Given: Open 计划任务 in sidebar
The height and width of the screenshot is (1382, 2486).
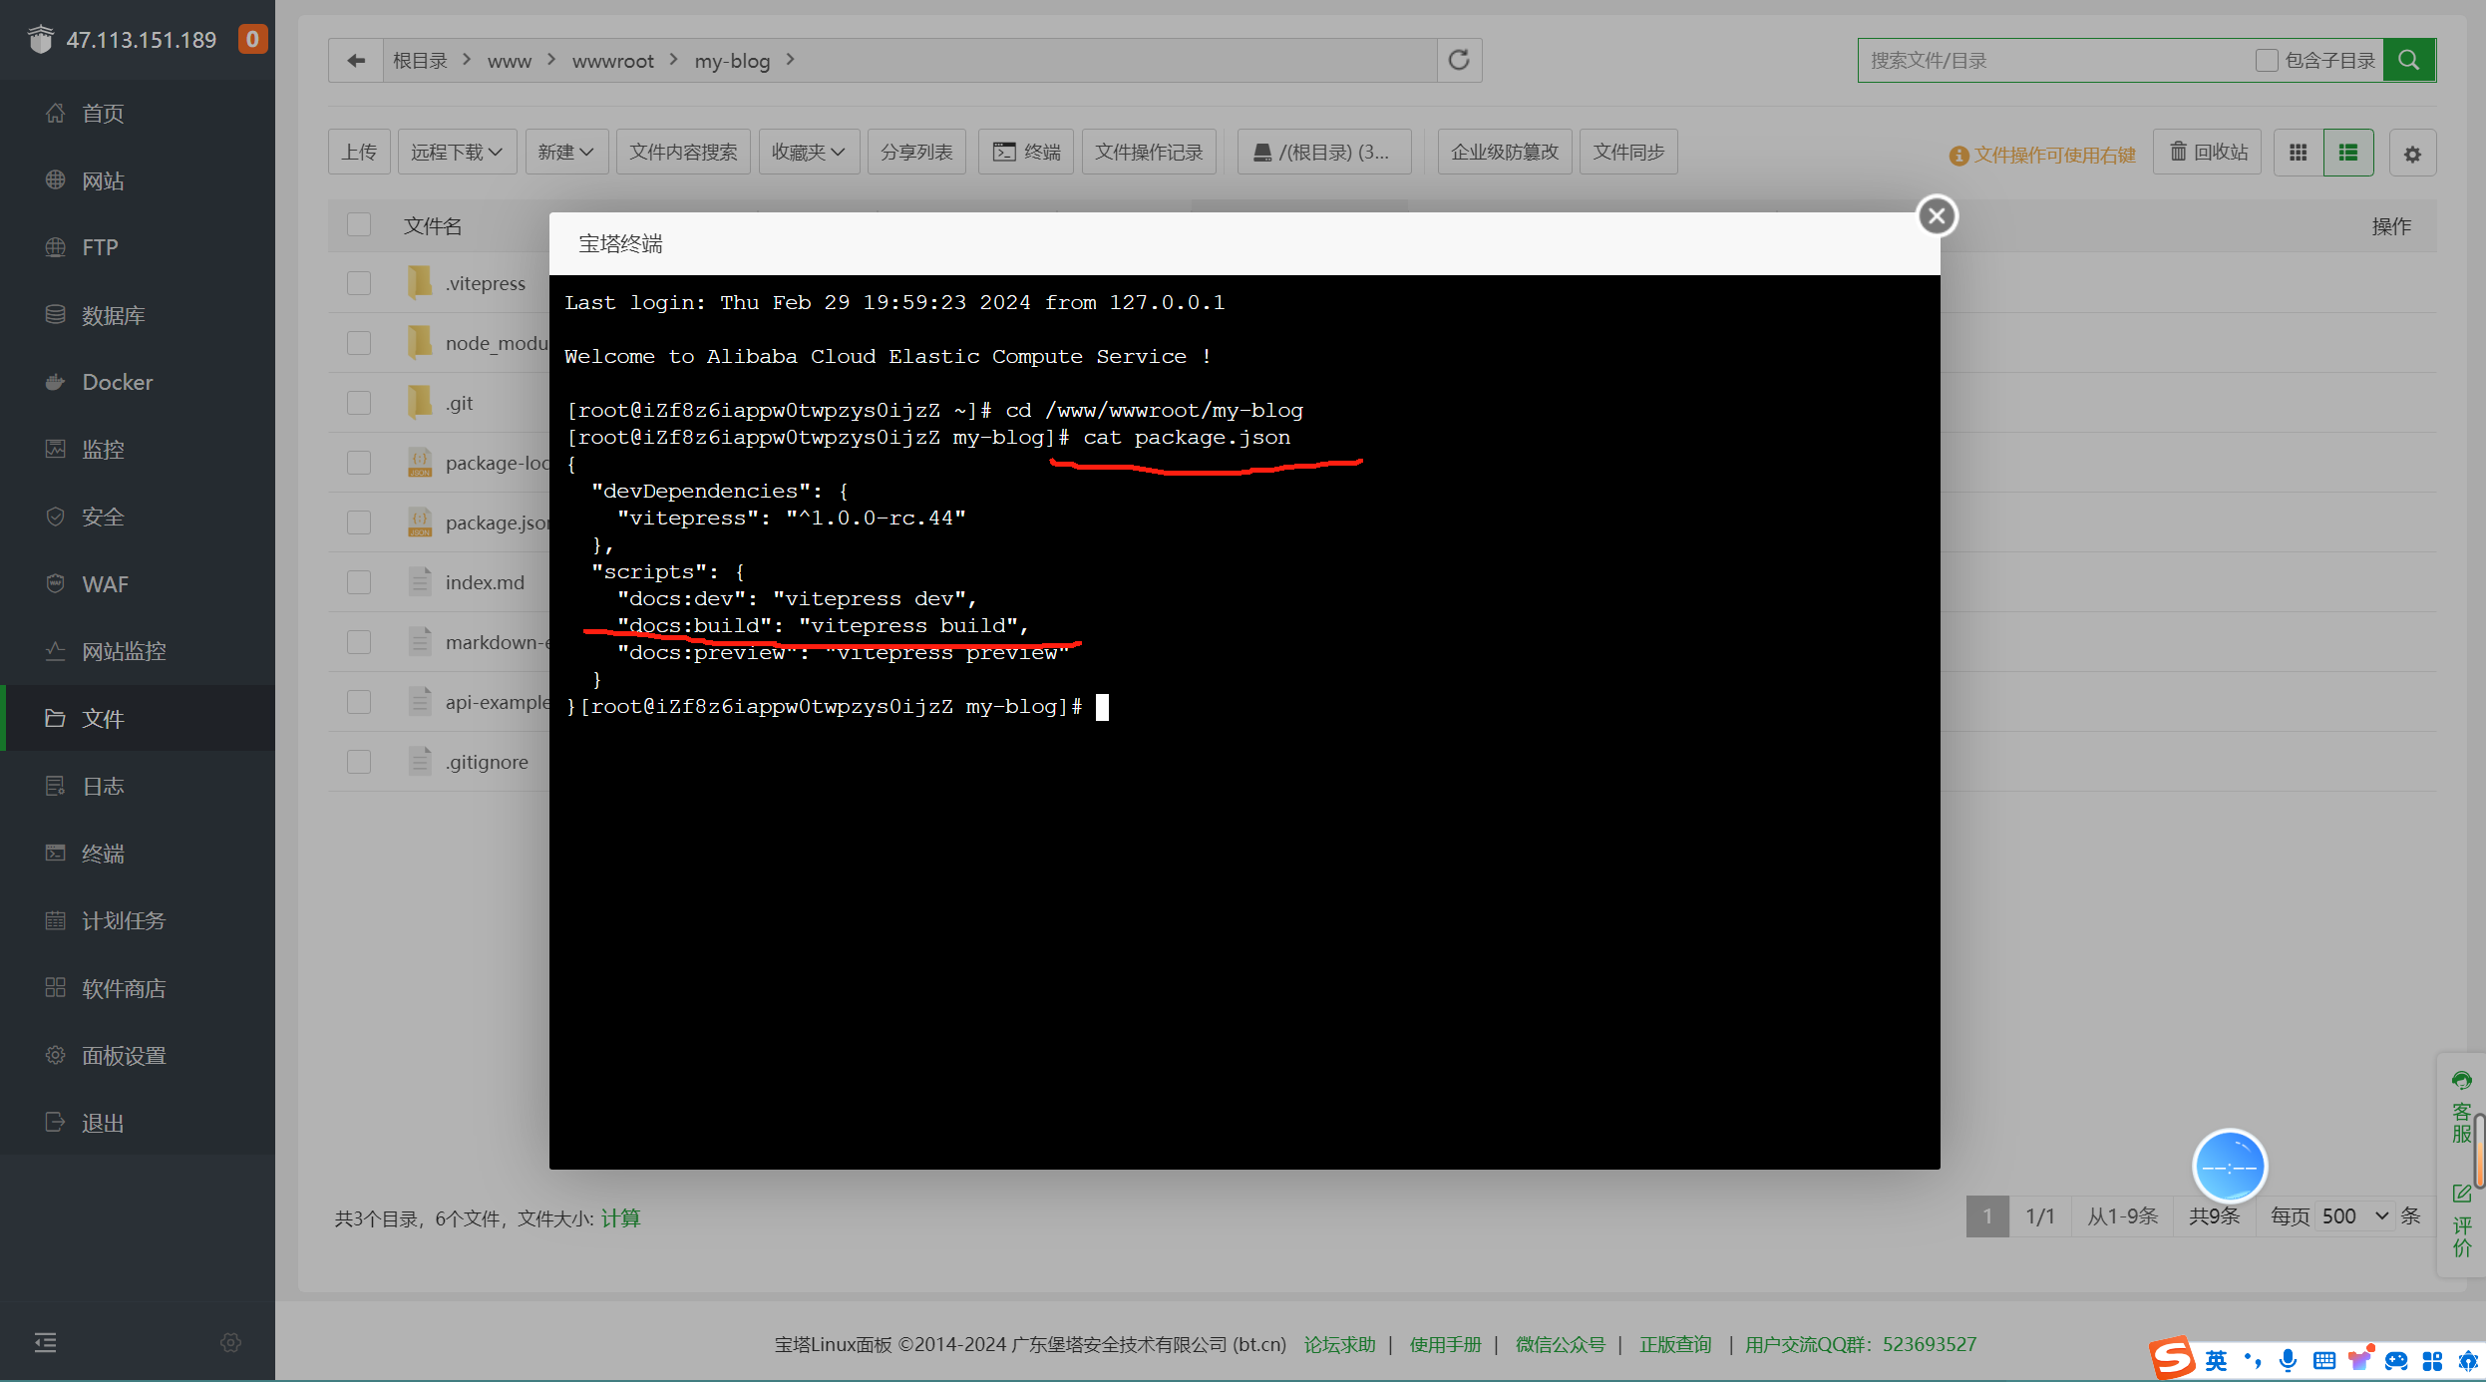Looking at the screenshot, I should [x=138, y=920].
